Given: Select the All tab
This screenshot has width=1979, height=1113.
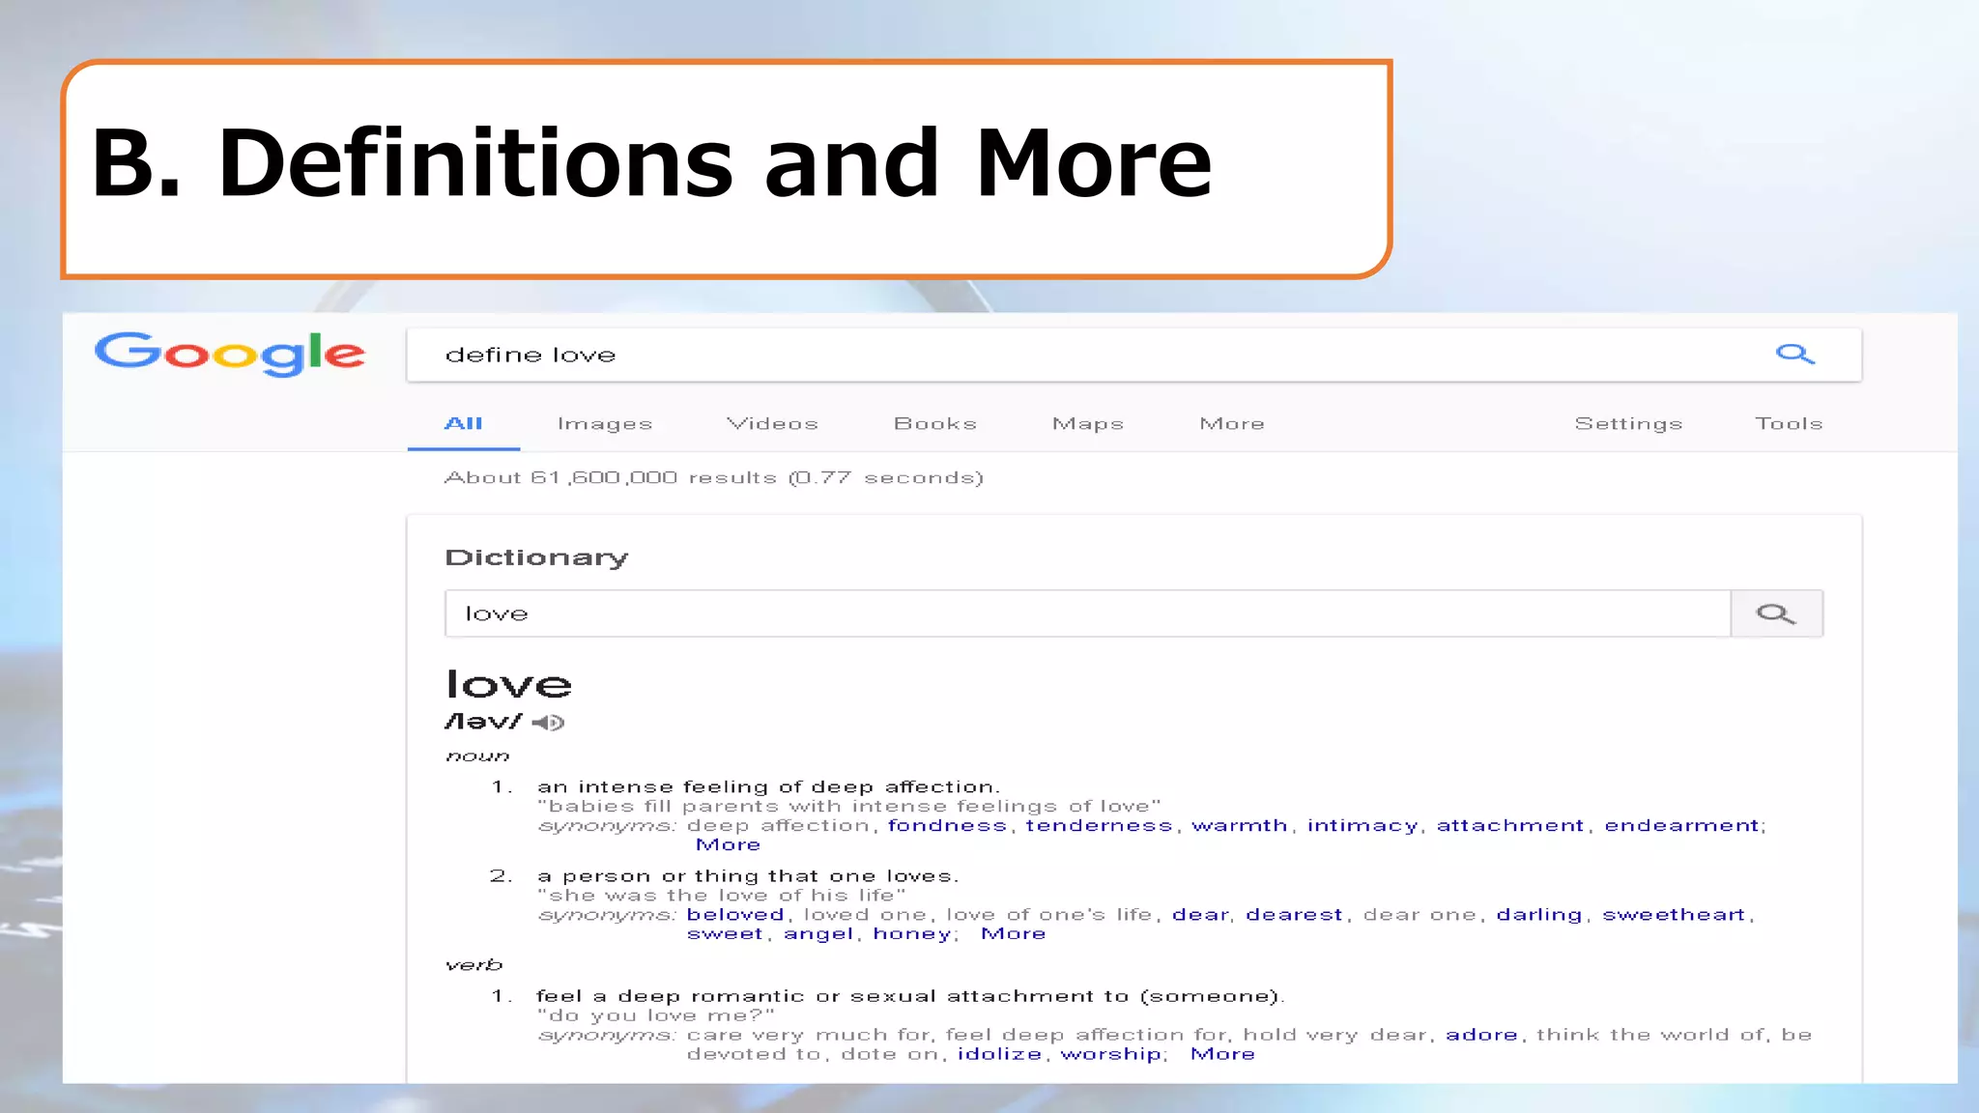Looking at the screenshot, I should pos(464,423).
